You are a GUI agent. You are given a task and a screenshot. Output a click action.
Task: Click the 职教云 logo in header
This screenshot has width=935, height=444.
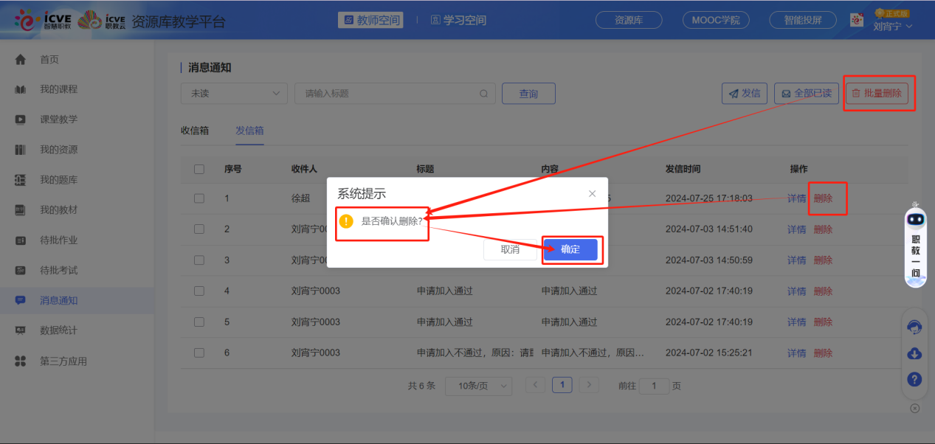pyautogui.click(x=101, y=21)
